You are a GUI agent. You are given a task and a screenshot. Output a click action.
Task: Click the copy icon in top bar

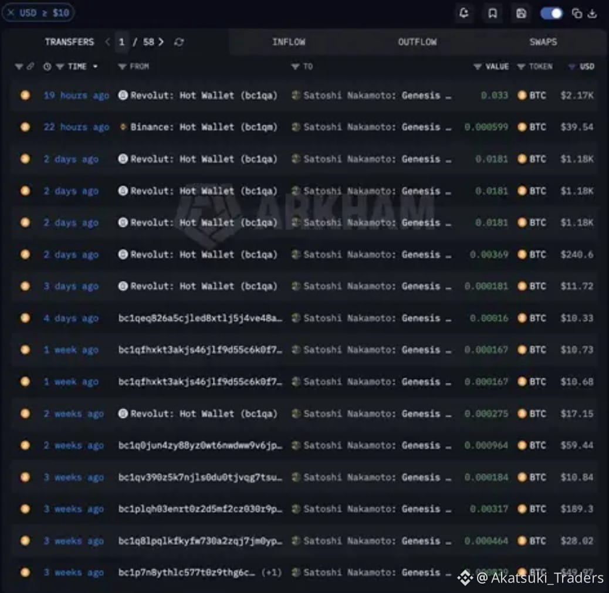(x=577, y=13)
